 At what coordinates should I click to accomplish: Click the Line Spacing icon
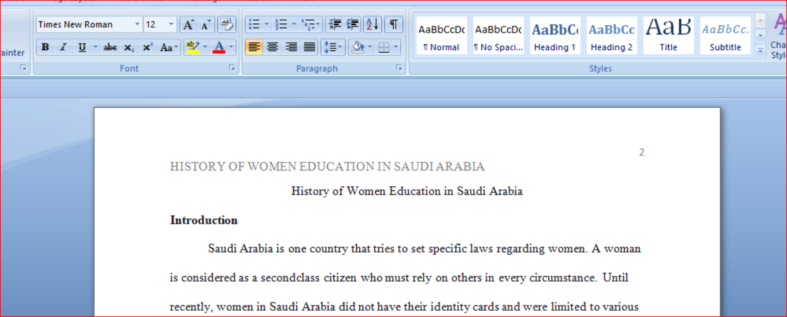[333, 47]
